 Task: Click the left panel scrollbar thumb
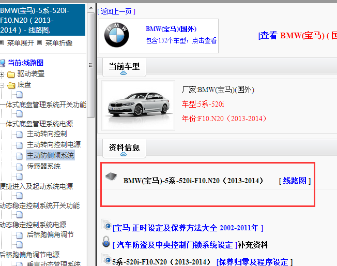91,65
